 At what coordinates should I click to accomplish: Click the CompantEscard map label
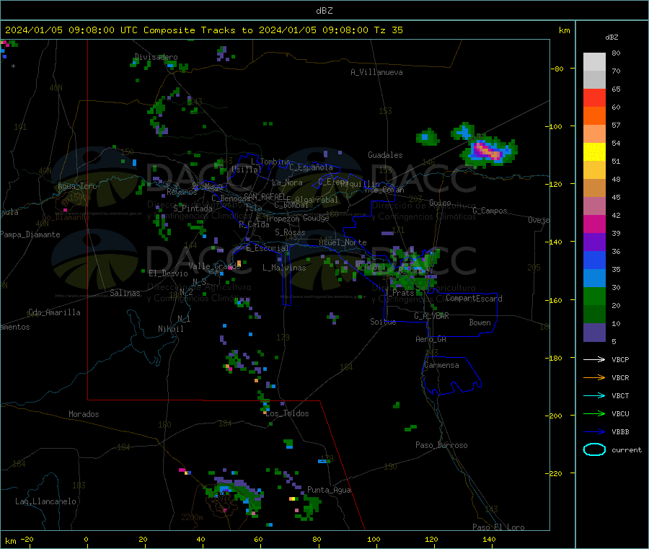(x=474, y=298)
